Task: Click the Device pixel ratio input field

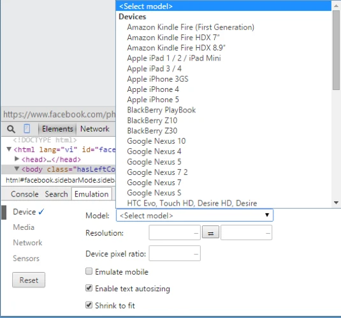Action: point(175,254)
